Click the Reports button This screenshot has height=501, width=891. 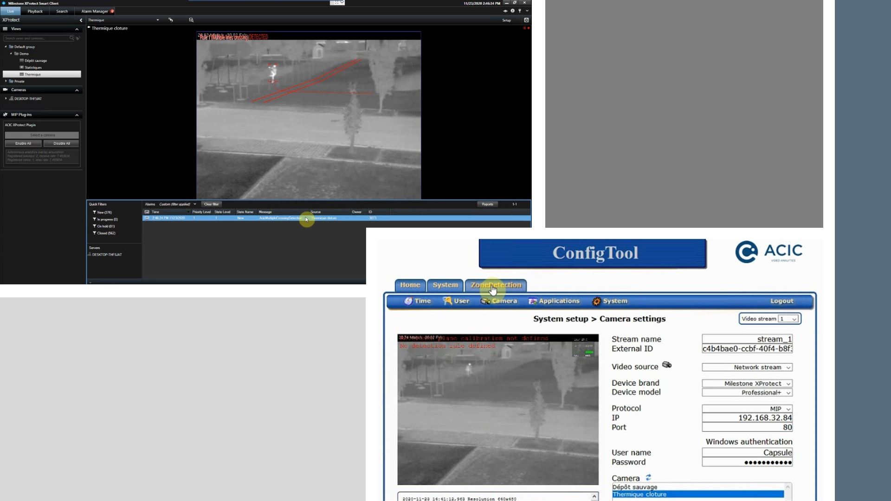(x=487, y=204)
